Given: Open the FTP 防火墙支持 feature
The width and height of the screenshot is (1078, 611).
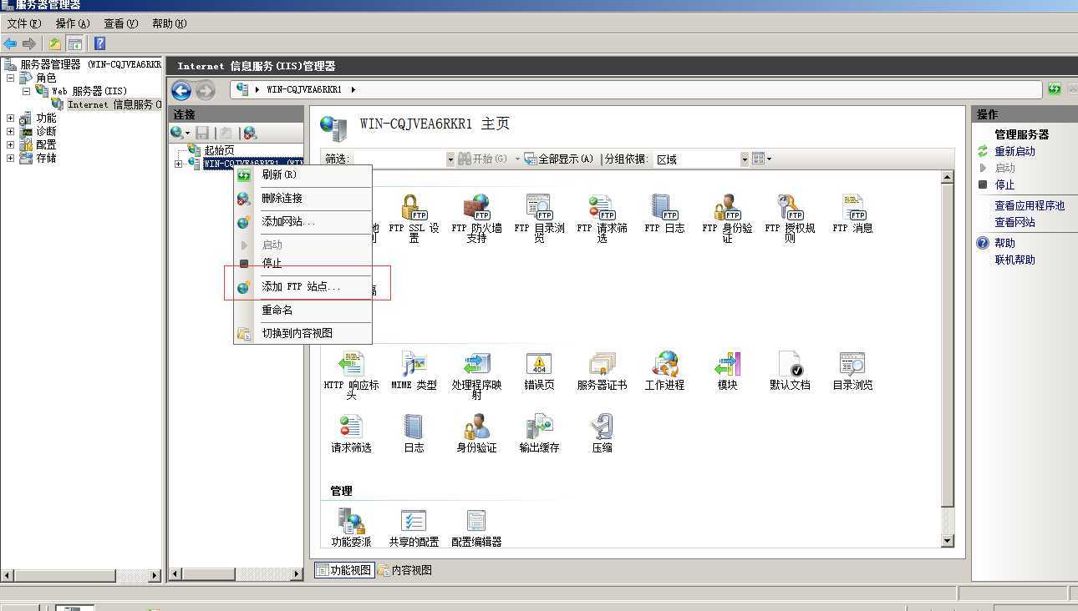Looking at the screenshot, I should 476,217.
